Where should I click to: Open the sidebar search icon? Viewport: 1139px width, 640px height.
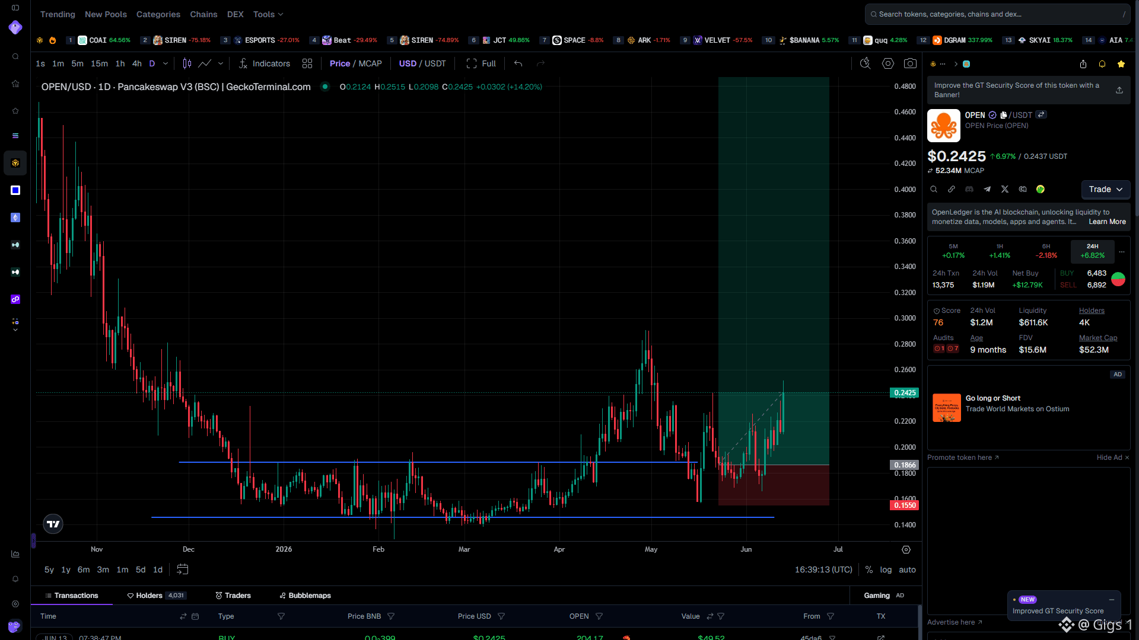click(x=15, y=57)
